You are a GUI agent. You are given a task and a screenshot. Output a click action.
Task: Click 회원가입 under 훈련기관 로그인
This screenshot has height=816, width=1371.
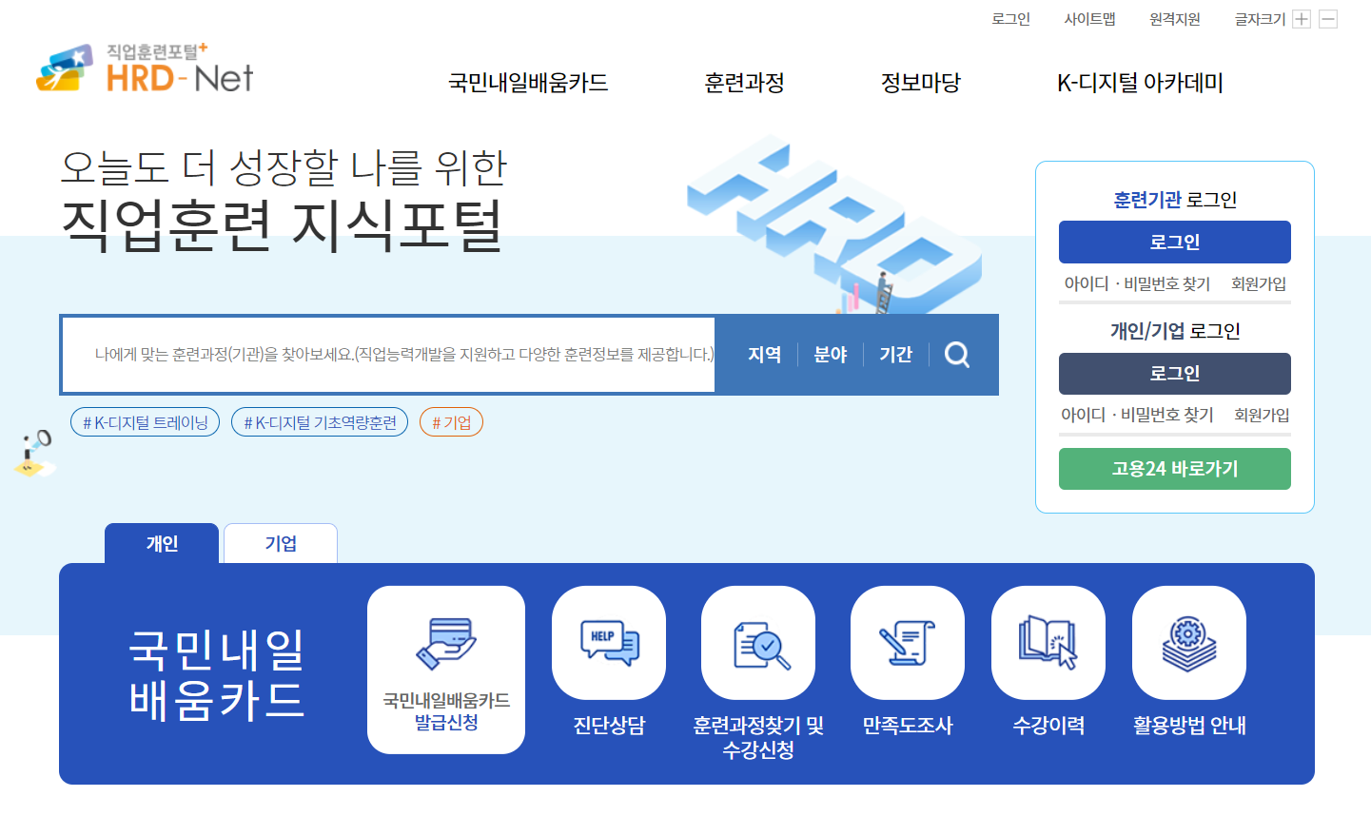tap(1259, 283)
